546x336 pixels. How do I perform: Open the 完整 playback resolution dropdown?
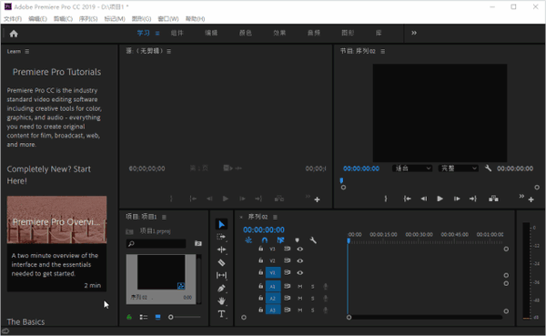[x=459, y=168]
